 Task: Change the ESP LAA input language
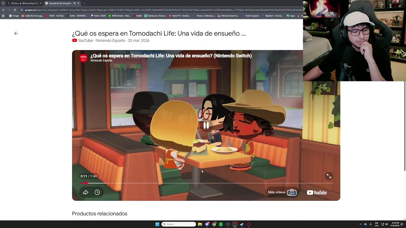point(377,224)
